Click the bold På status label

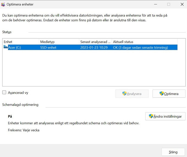pyautogui.click(x=10, y=116)
